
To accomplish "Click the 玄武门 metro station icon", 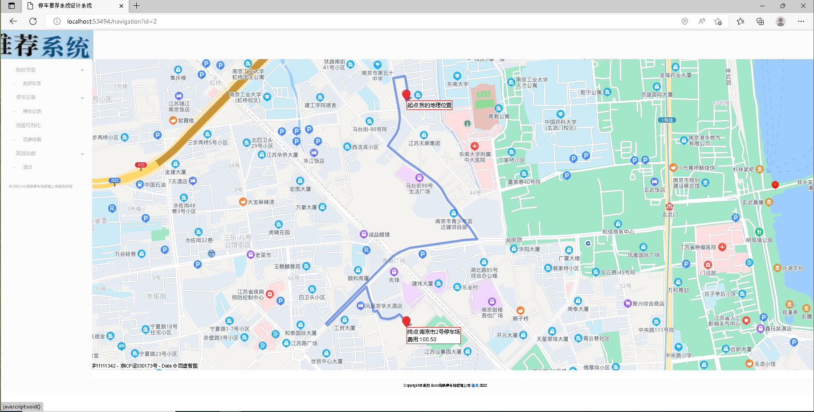I will pos(669,207).
